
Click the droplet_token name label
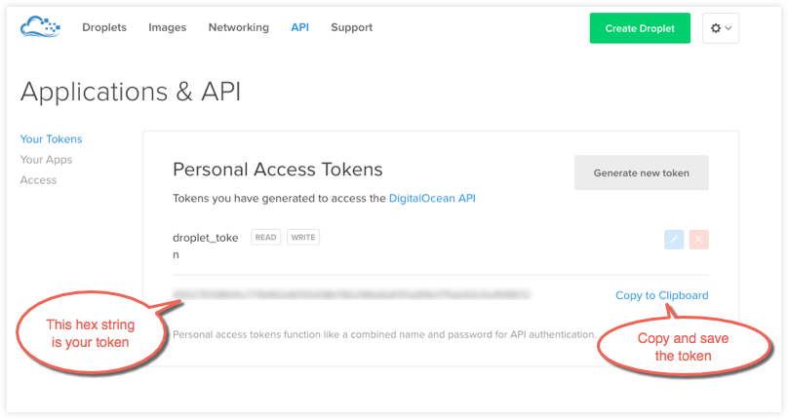pyautogui.click(x=206, y=237)
